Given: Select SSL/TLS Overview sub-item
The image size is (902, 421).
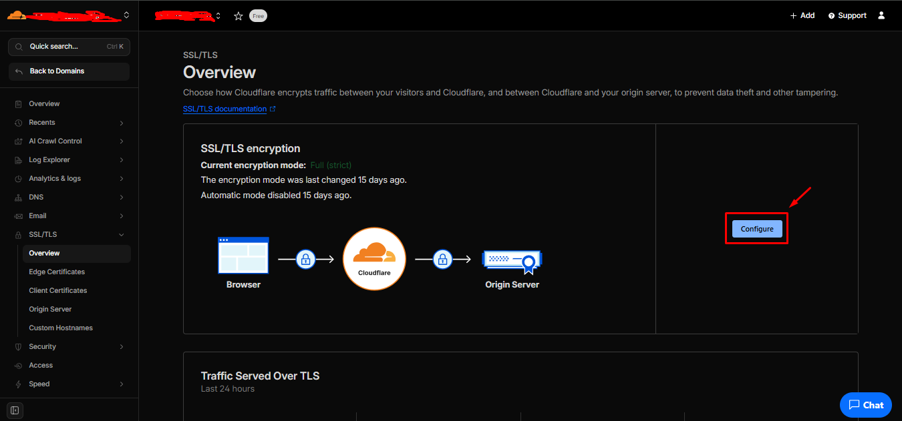Looking at the screenshot, I should 77,254.
